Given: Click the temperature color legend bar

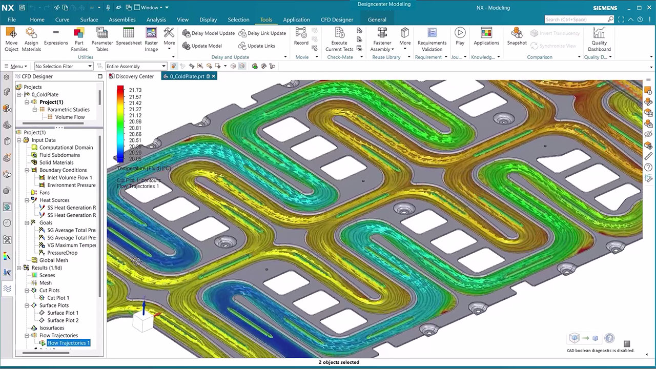Looking at the screenshot, I should 120,124.
